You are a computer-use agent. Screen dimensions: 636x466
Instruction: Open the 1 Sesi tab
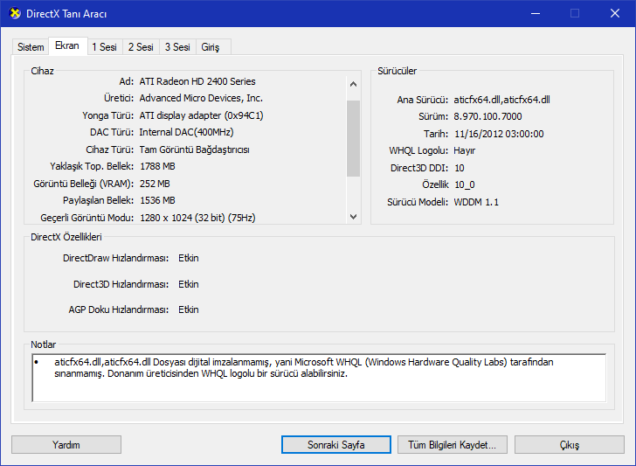[104, 47]
